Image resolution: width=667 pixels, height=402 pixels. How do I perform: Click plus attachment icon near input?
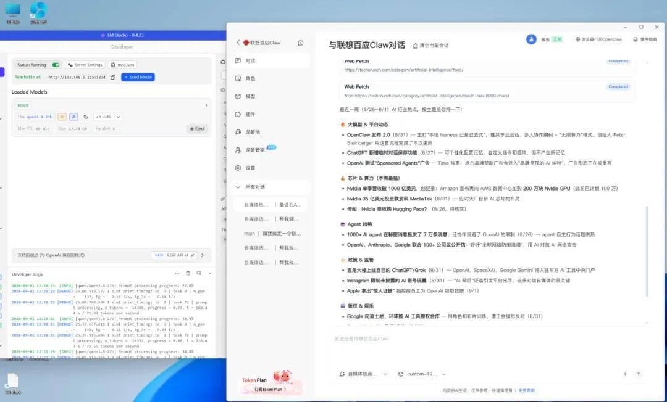click(x=625, y=374)
